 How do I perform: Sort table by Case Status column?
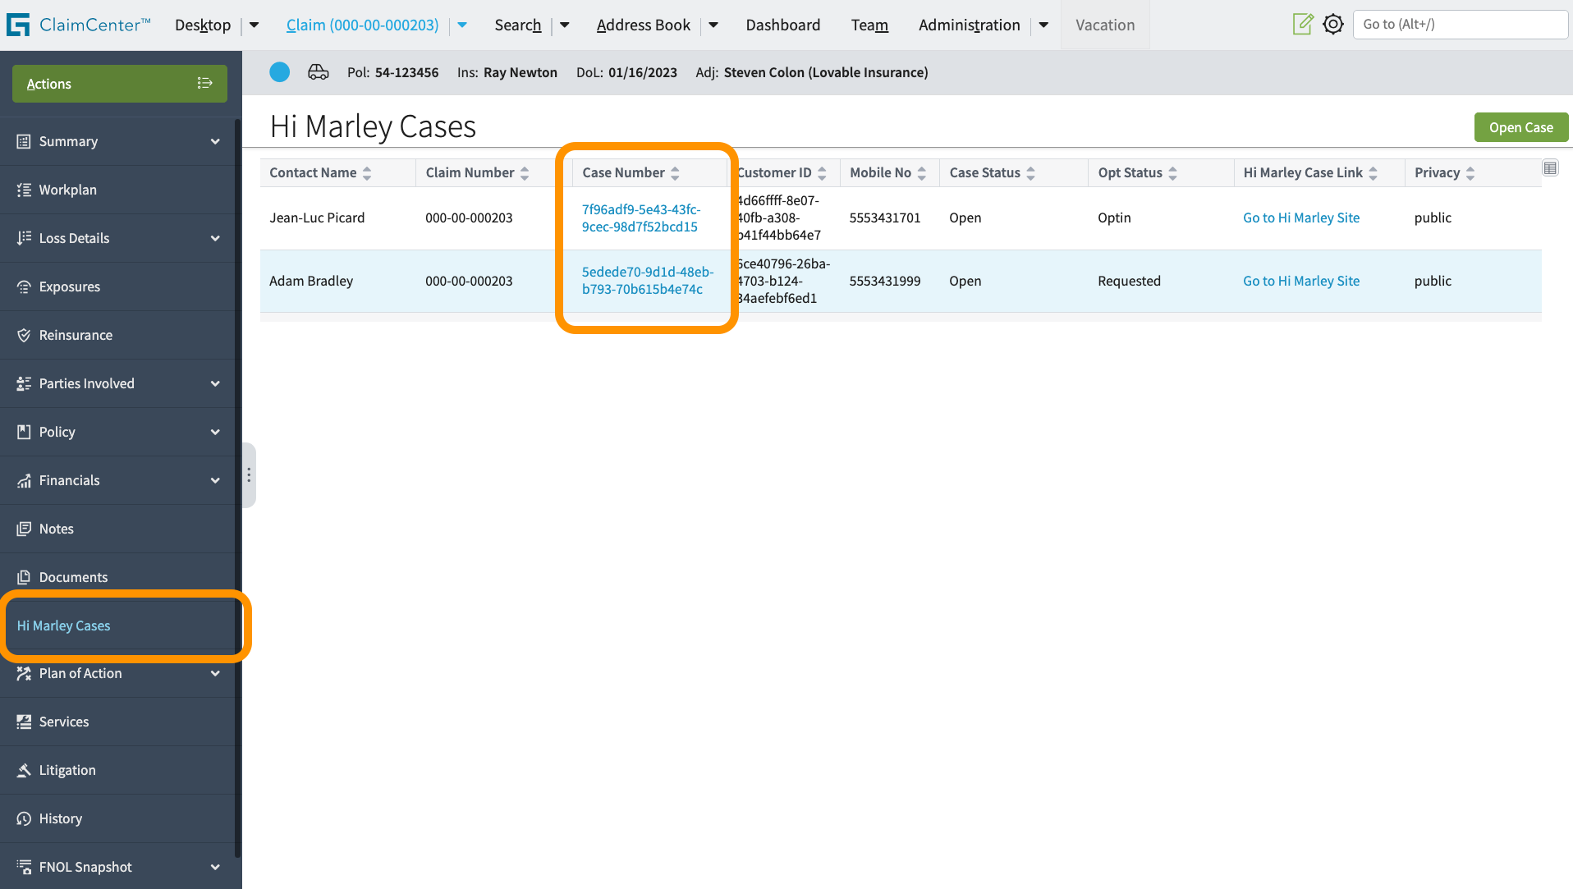[1030, 173]
